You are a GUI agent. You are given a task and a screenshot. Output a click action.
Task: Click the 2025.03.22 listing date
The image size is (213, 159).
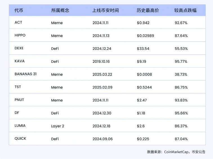(x=102, y=74)
